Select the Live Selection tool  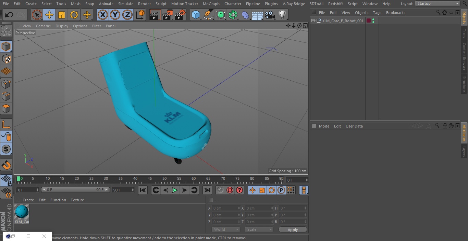(37, 15)
